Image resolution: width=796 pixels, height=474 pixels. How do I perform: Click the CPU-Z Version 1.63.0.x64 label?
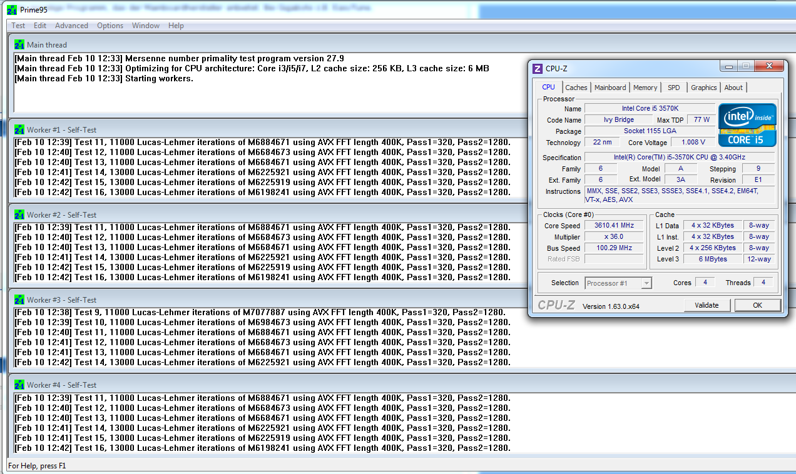[x=611, y=306]
